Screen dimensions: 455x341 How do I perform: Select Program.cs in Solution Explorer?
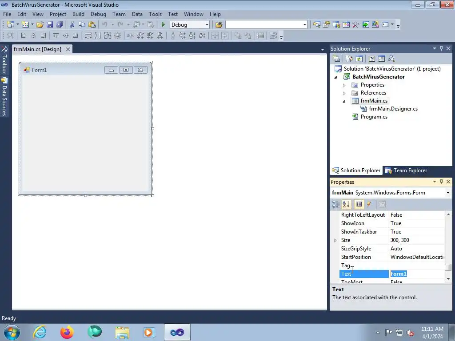click(374, 117)
